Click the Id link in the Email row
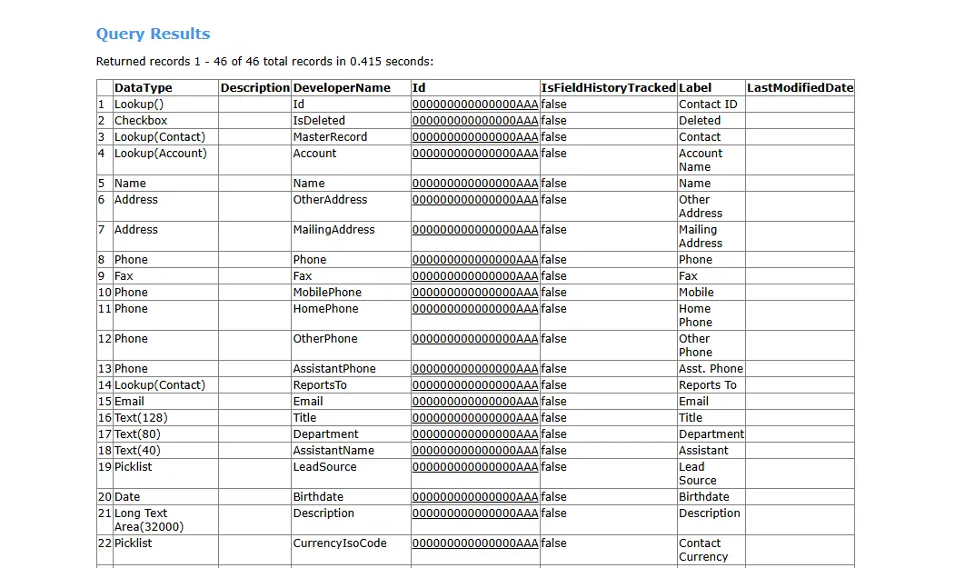Viewport: 955px width, 568px height. [474, 402]
